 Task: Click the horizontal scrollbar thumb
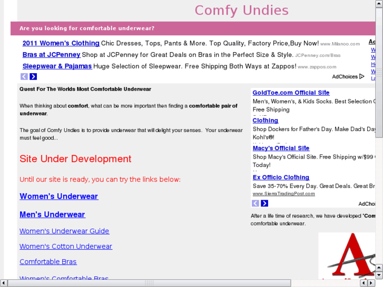pyautogui.click(x=149, y=283)
